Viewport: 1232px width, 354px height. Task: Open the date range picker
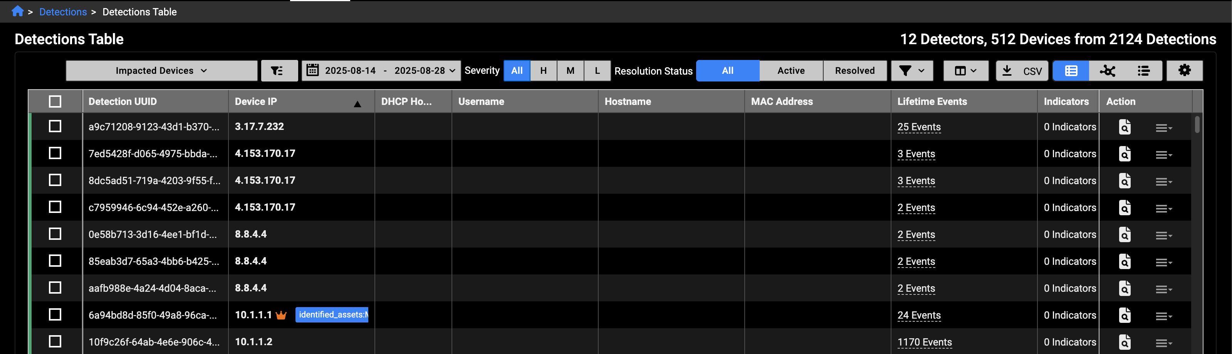click(x=381, y=71)
